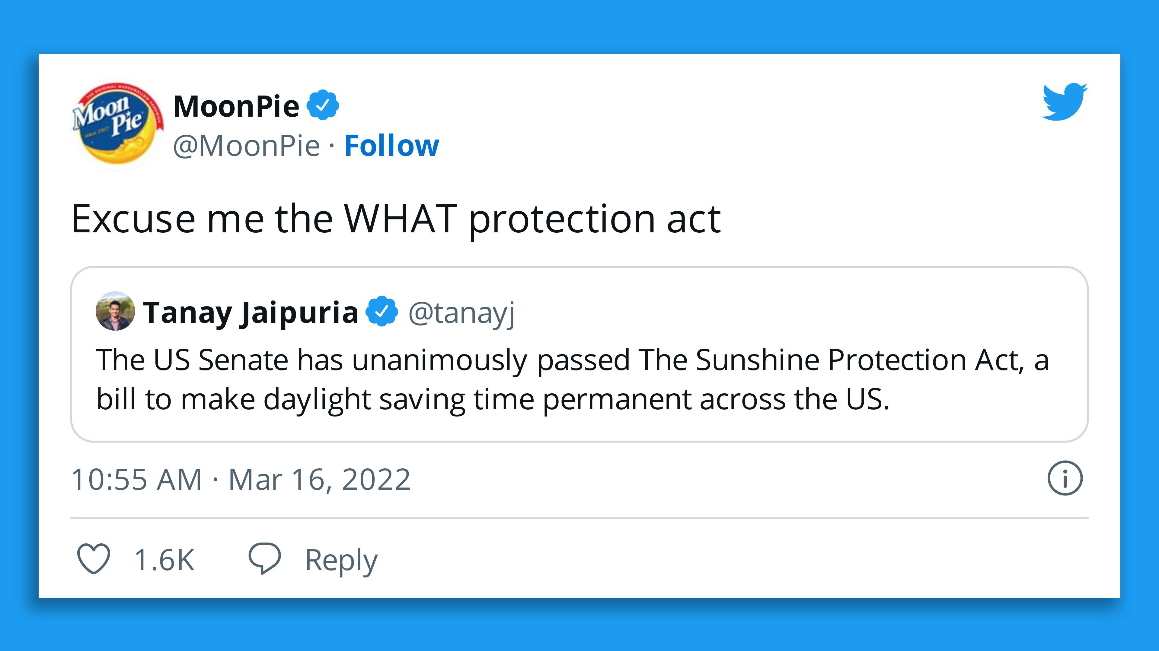Click the word "WHAT" in the tweet

(x=401, y=219)
